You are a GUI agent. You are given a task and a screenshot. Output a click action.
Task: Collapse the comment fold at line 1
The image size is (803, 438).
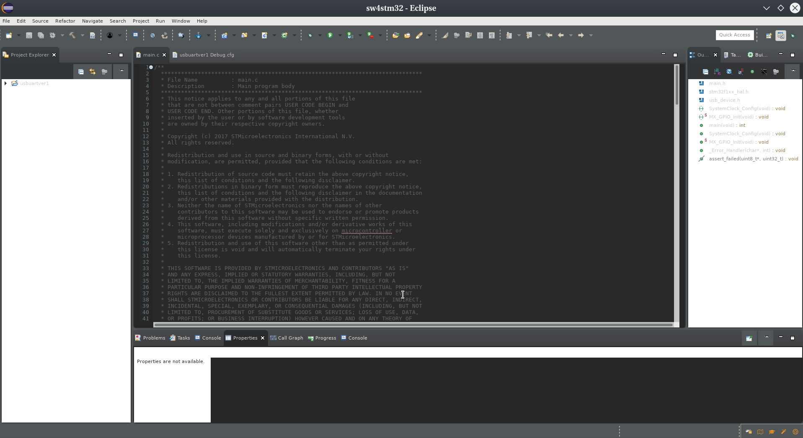(151, 67)
